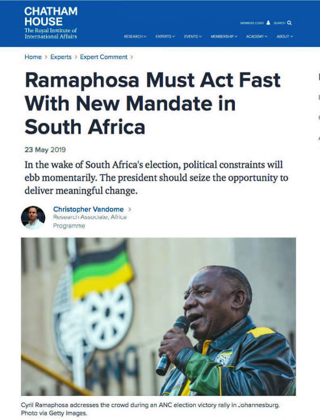This screenshot has width=320, height=420.
Task: Expand the Research dropdown menu
Action: (135, 36)
